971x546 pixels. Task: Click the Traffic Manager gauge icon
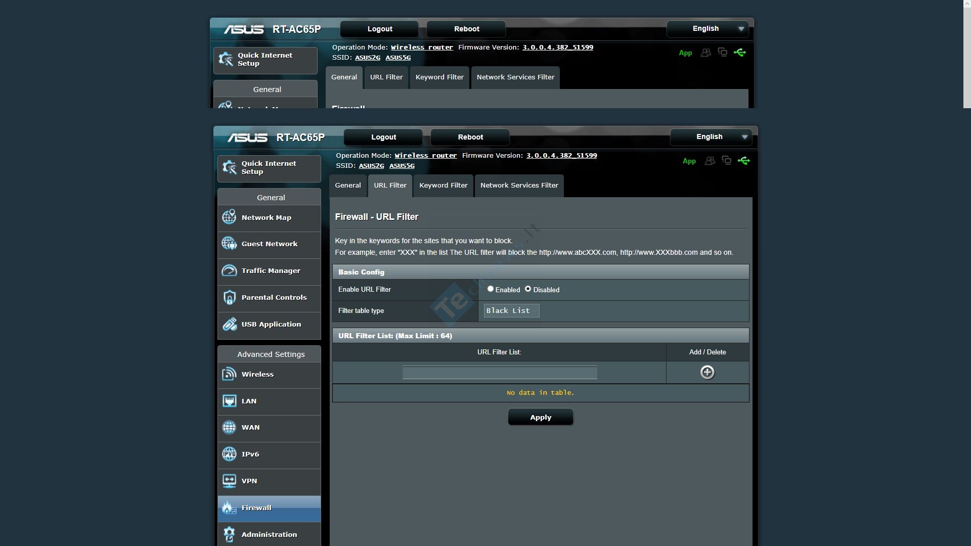[229, 270]
